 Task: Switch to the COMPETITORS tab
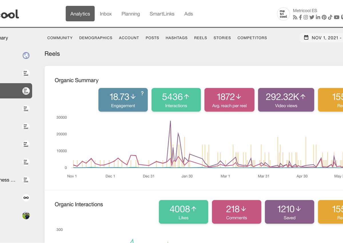(252, 37)
